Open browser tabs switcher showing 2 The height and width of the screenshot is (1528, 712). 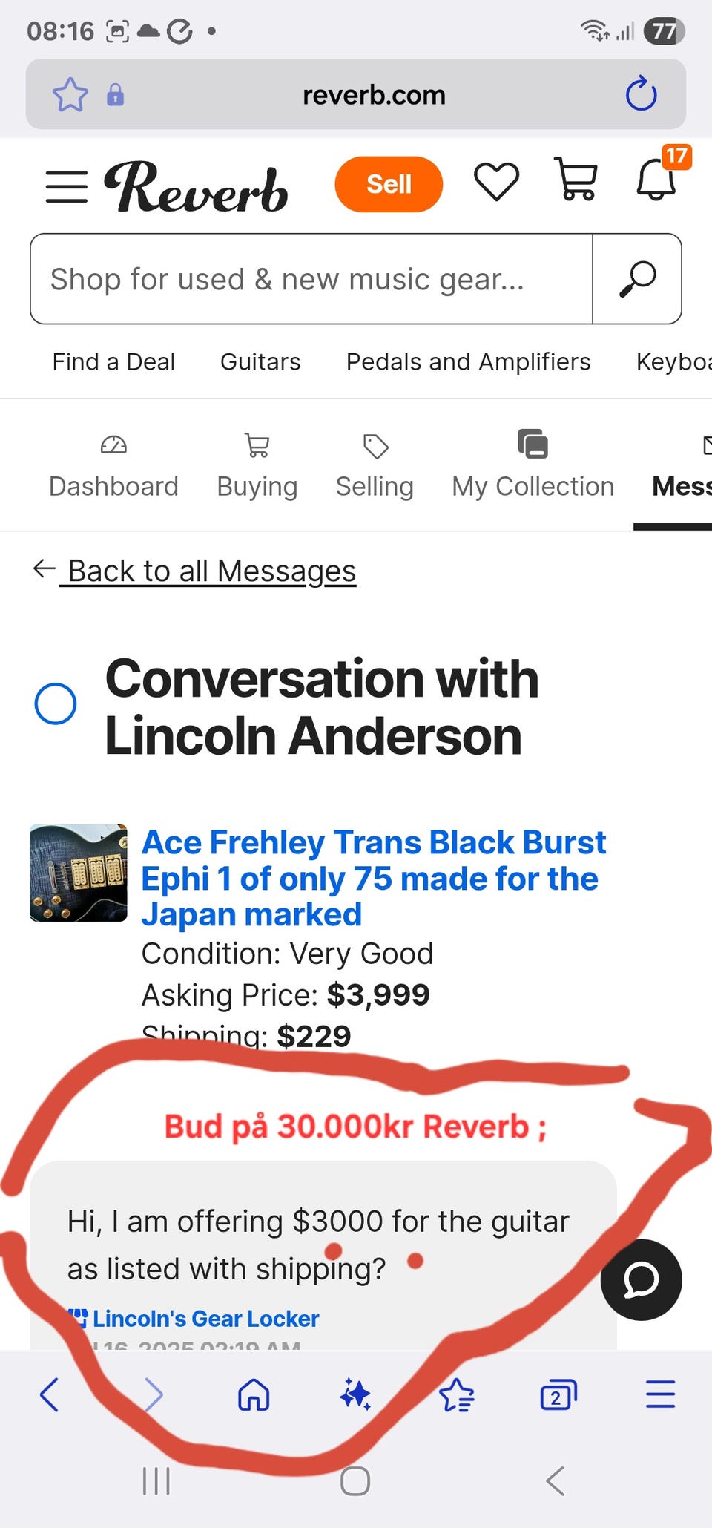[558, 1395]
